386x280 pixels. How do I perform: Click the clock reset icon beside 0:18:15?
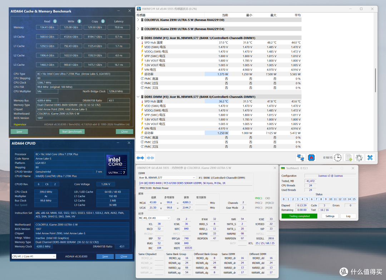pos(338,157)
